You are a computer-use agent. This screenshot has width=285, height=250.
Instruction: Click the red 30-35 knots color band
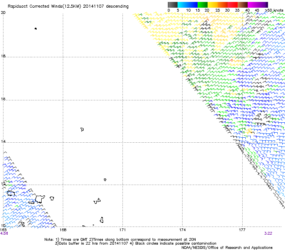click(x=233, y=5)
